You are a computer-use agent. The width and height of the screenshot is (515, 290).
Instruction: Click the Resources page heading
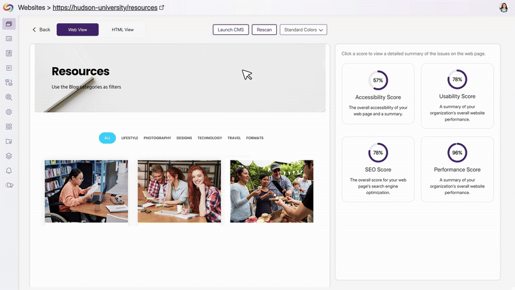coord(80,72)
